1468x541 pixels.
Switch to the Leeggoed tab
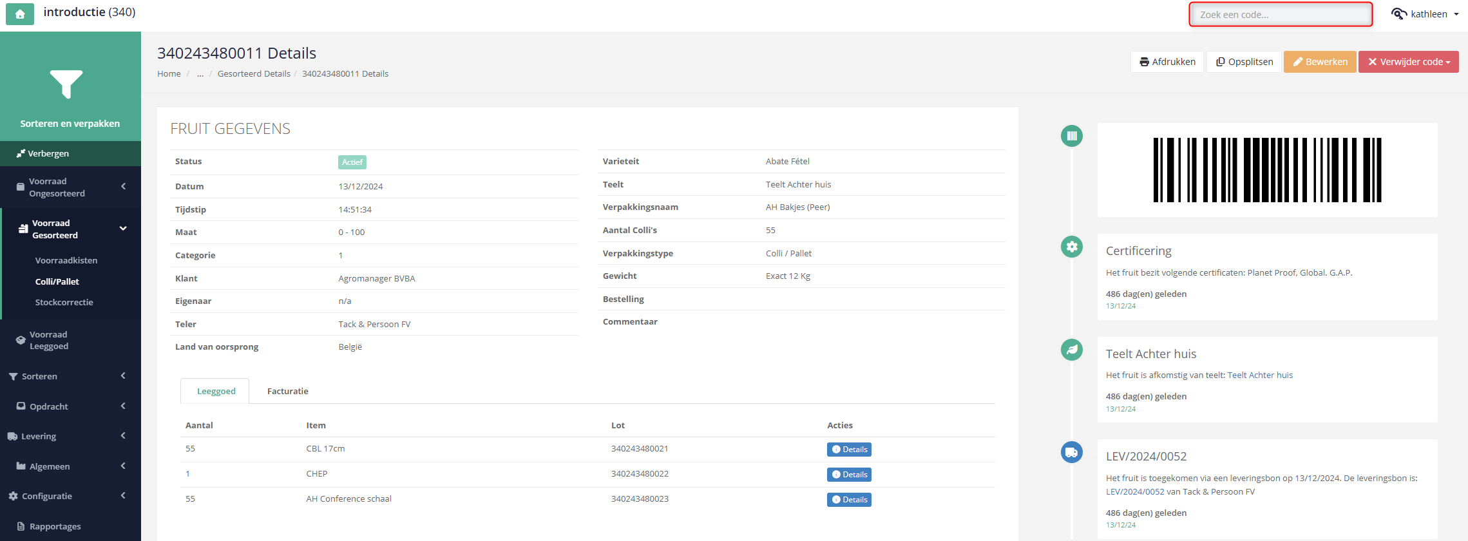tap(216, 391)
